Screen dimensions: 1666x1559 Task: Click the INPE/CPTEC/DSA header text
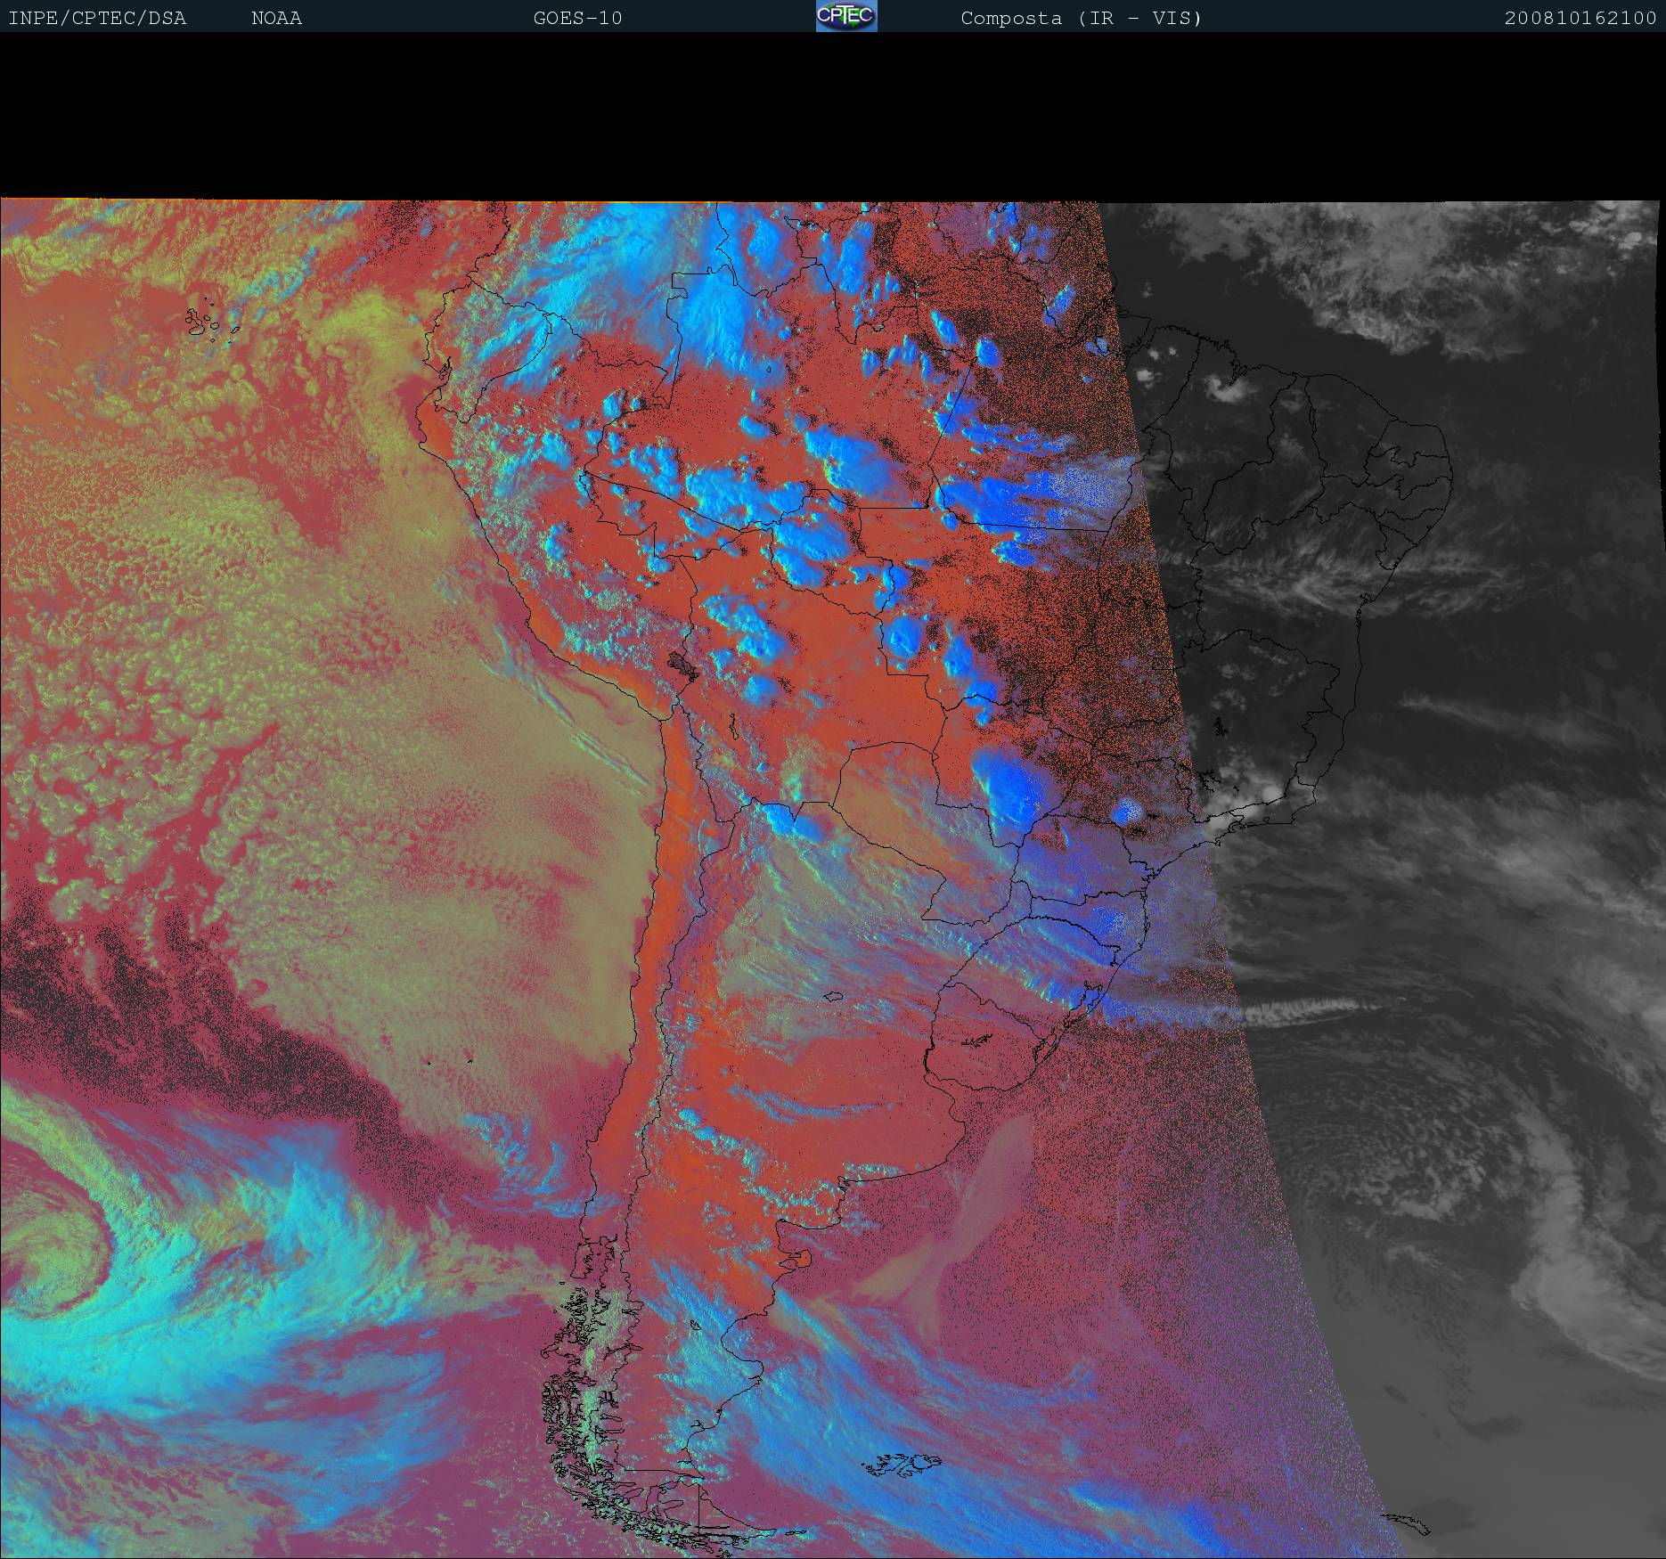point(97,18)
